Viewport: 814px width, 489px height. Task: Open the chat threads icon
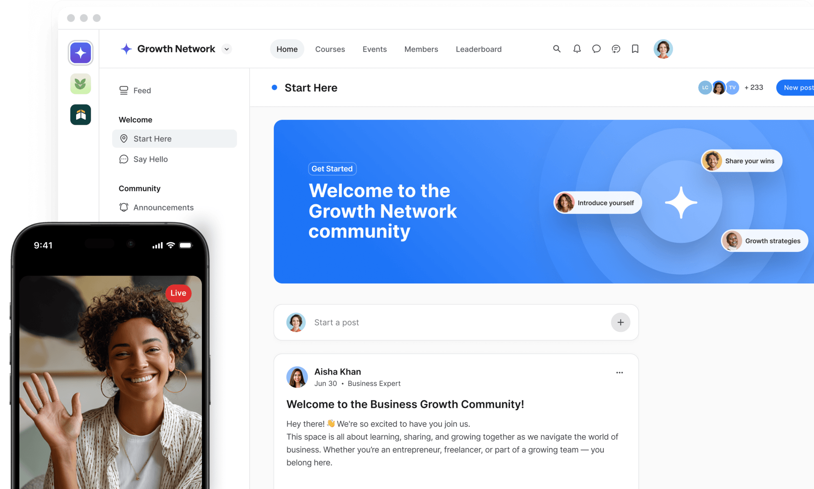coord(616,49)
